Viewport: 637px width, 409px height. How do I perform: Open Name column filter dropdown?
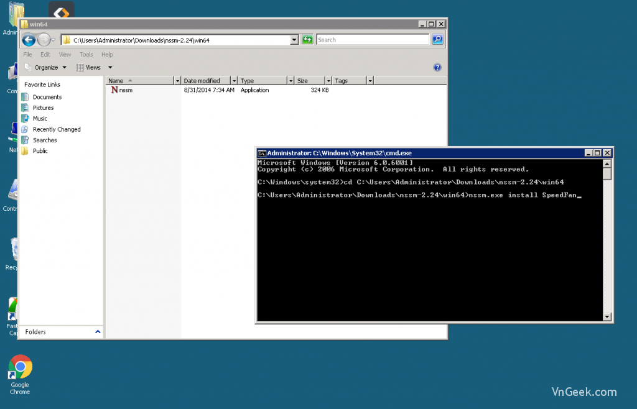pos(177,81)
